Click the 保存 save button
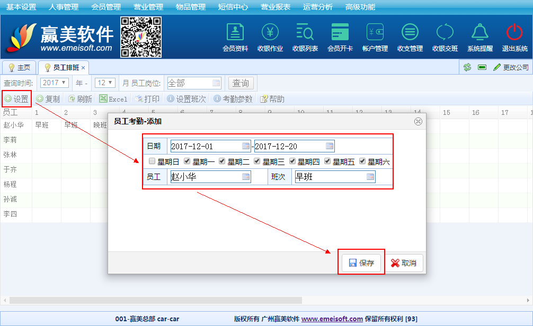This screenshot has width=533, height=326. [x=361, y=263]
